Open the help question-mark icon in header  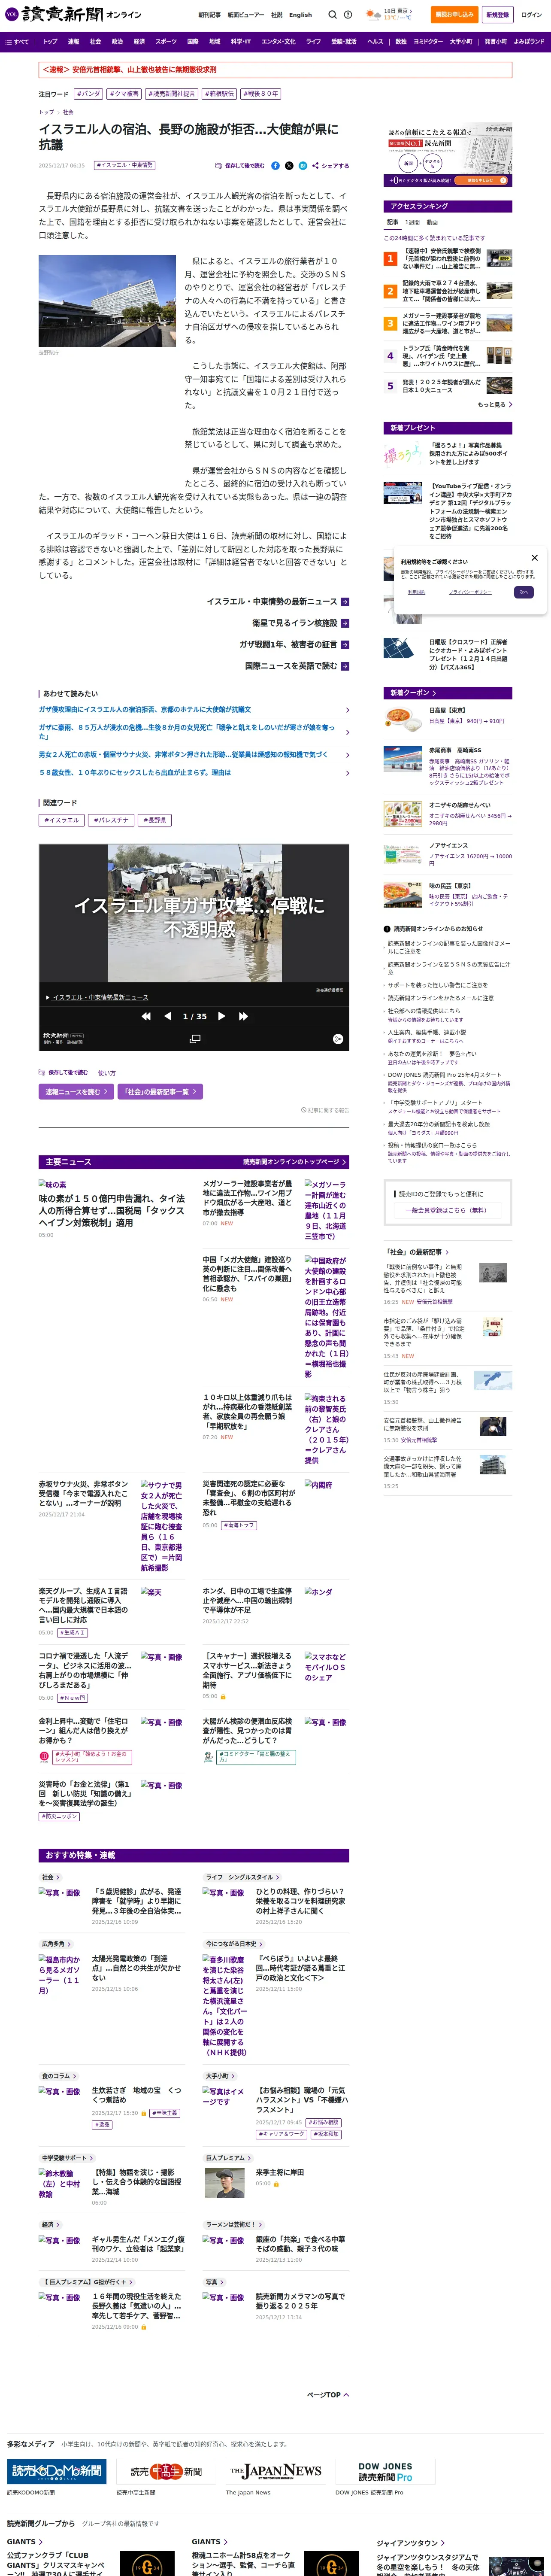coord(348,15)
